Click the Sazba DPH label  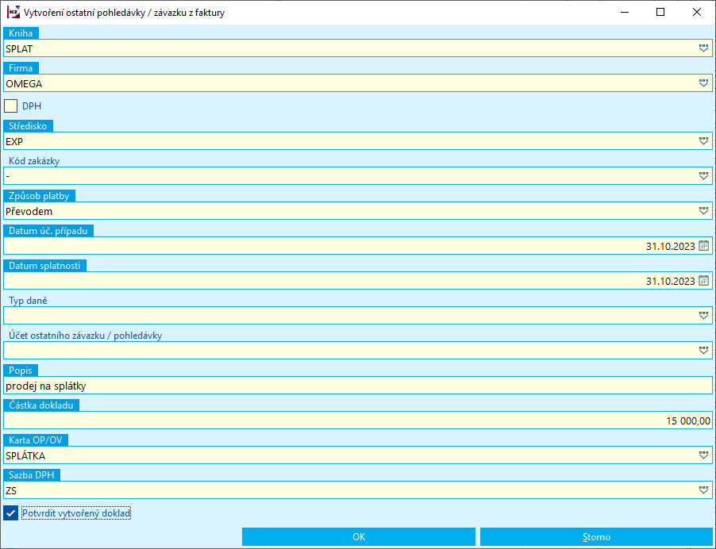pos(32,475)
